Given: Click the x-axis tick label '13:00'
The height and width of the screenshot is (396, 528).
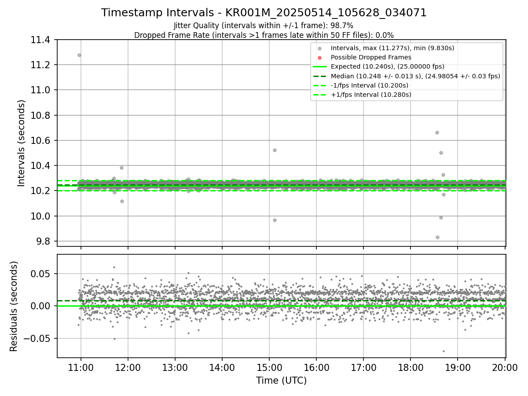Looking at the screenshot, I should (x=175, y=367).
